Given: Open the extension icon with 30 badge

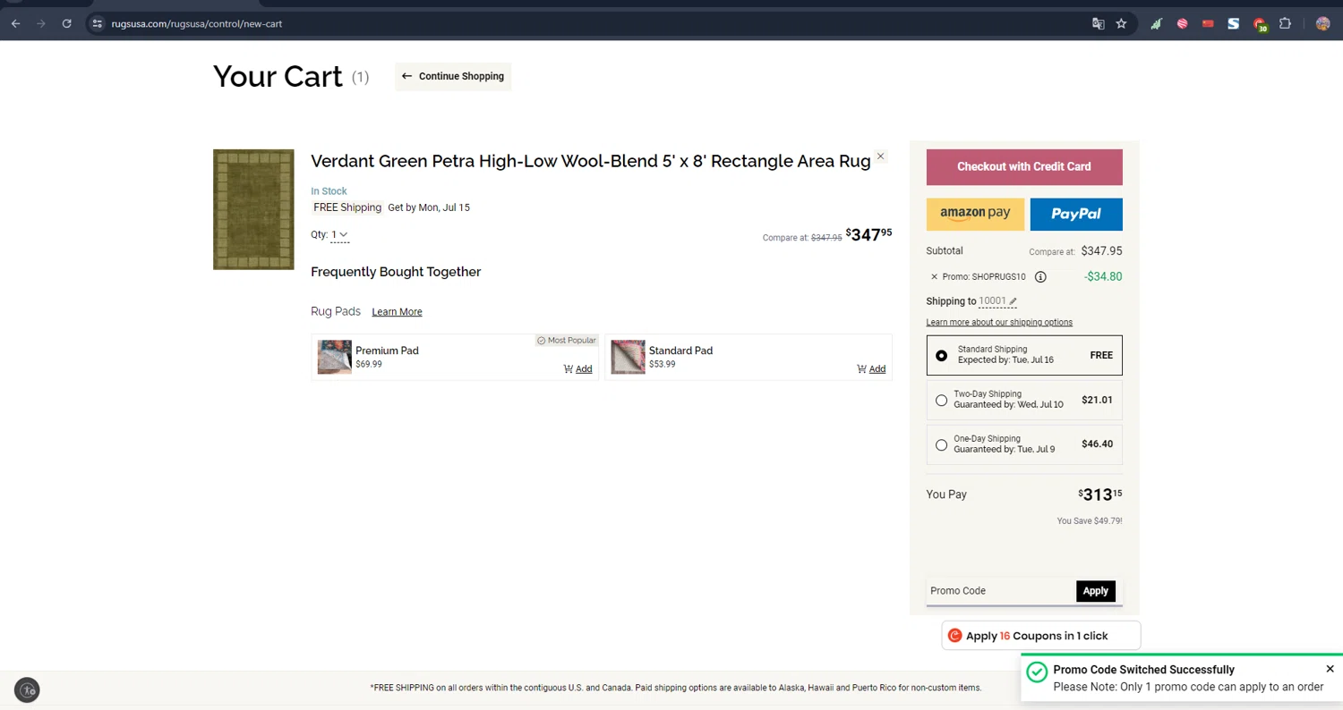Looking at the screenshot, I should [x=1260, y=25].
